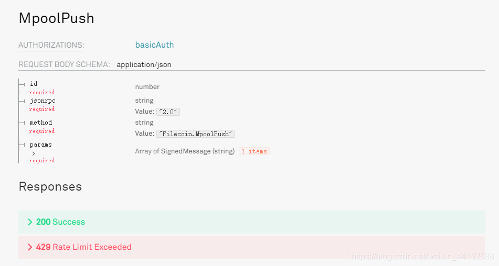The height and width of the screenshot is (266, 499).
Task: Click the AUTHORIZATIONS label
Action: 51,45
